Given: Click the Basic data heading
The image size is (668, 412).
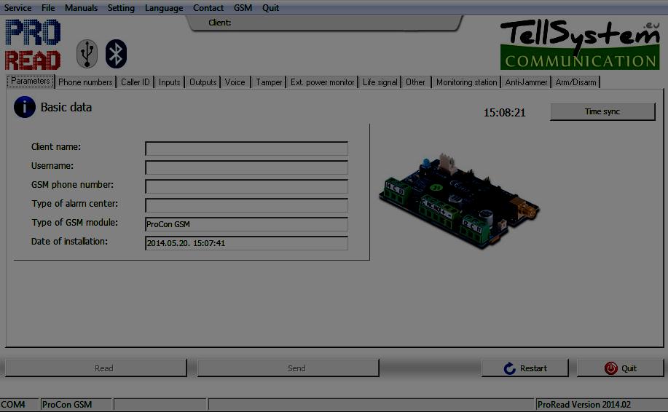Looking at the screenshot, I should click(x=66, y=107).
